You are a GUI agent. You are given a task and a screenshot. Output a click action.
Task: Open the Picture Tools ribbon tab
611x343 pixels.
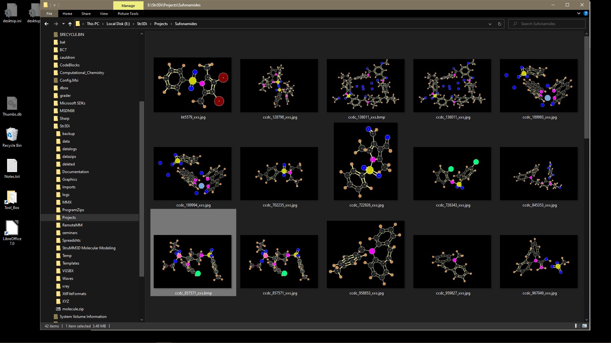coord(128,14)
